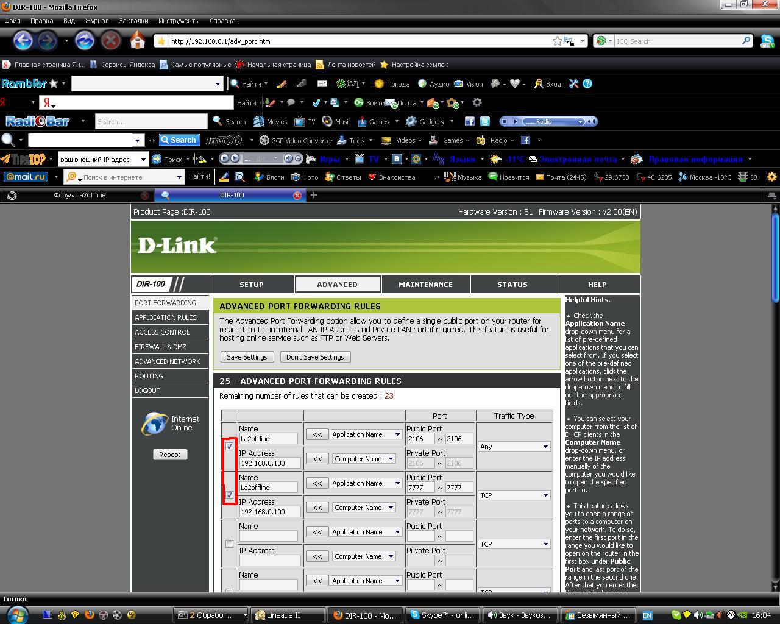Open ACCESS CONTROL in the sidebar
This screenshot has height=624, width=780.
pyautogui.click(x=162, y=332)
